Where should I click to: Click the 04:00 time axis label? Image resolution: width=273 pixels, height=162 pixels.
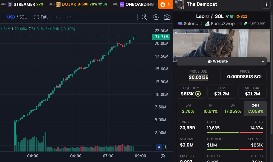coord(33,156)
